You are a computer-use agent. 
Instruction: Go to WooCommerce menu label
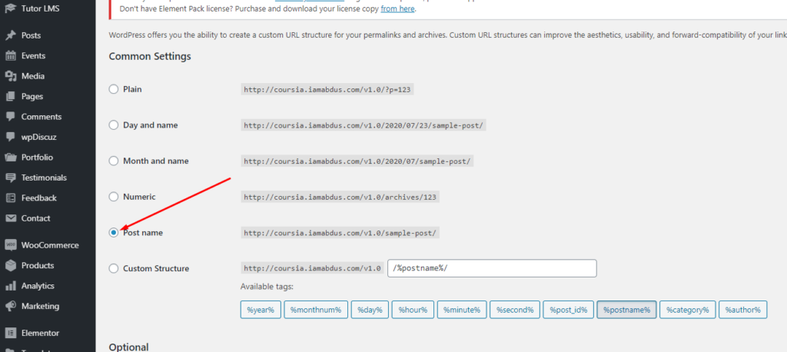click(x=50, y=245)
